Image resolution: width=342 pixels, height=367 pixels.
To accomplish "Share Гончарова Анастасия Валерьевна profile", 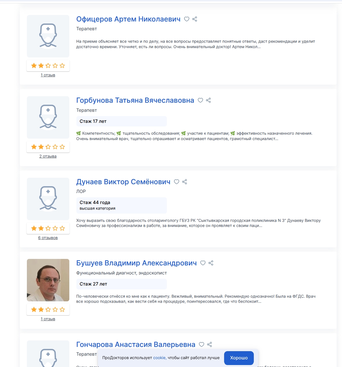I will click(x=210, y=345).
